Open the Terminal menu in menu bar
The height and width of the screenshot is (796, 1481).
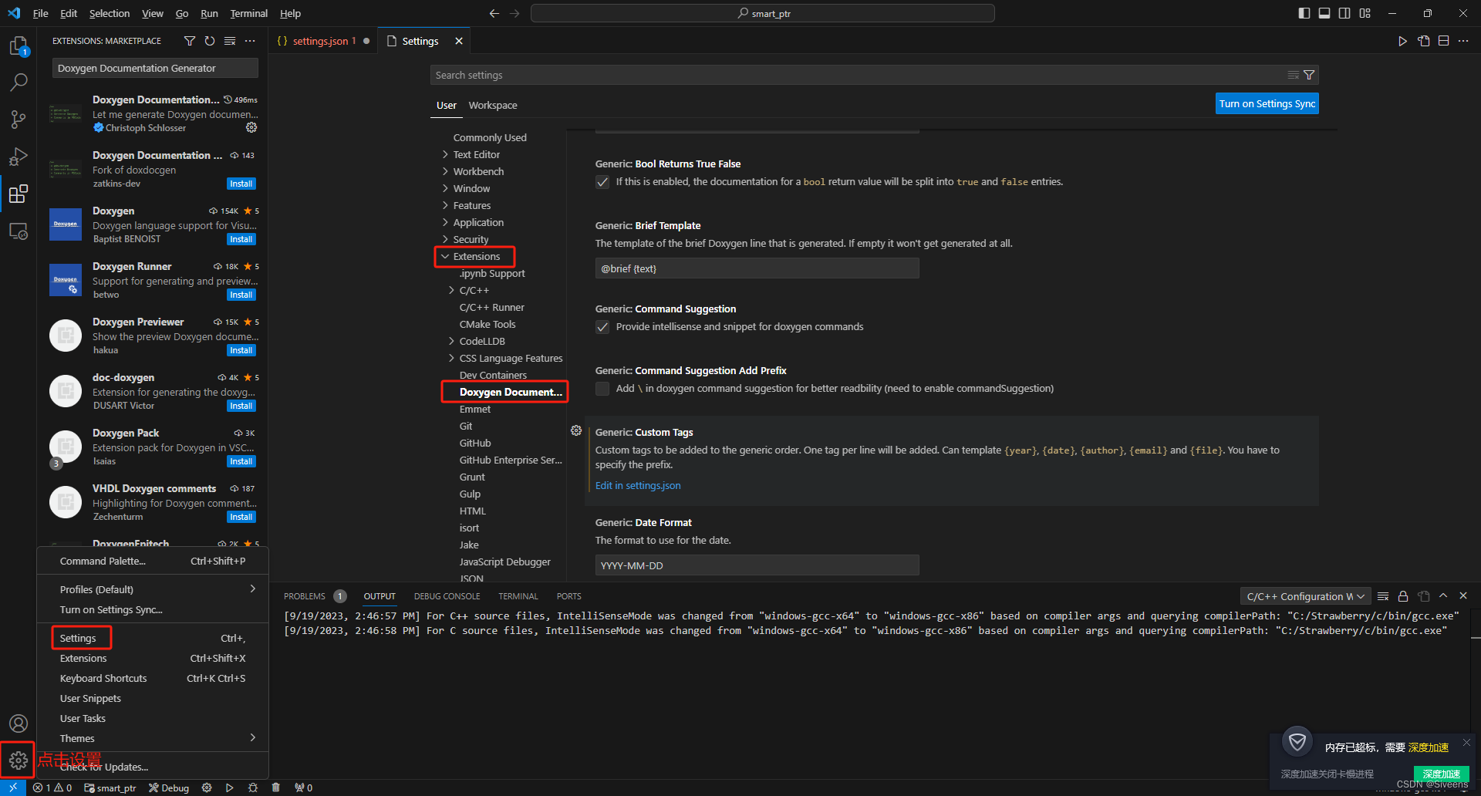pyautogui.click(x=248, y=13)
